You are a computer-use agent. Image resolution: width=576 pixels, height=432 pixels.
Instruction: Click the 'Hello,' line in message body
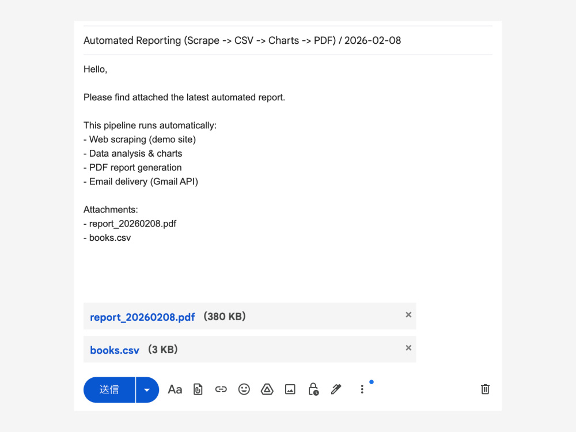pos(95,70)
